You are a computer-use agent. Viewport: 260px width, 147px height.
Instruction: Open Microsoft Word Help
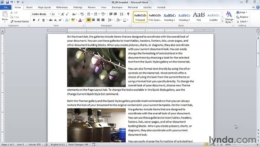tap(258, 7)
